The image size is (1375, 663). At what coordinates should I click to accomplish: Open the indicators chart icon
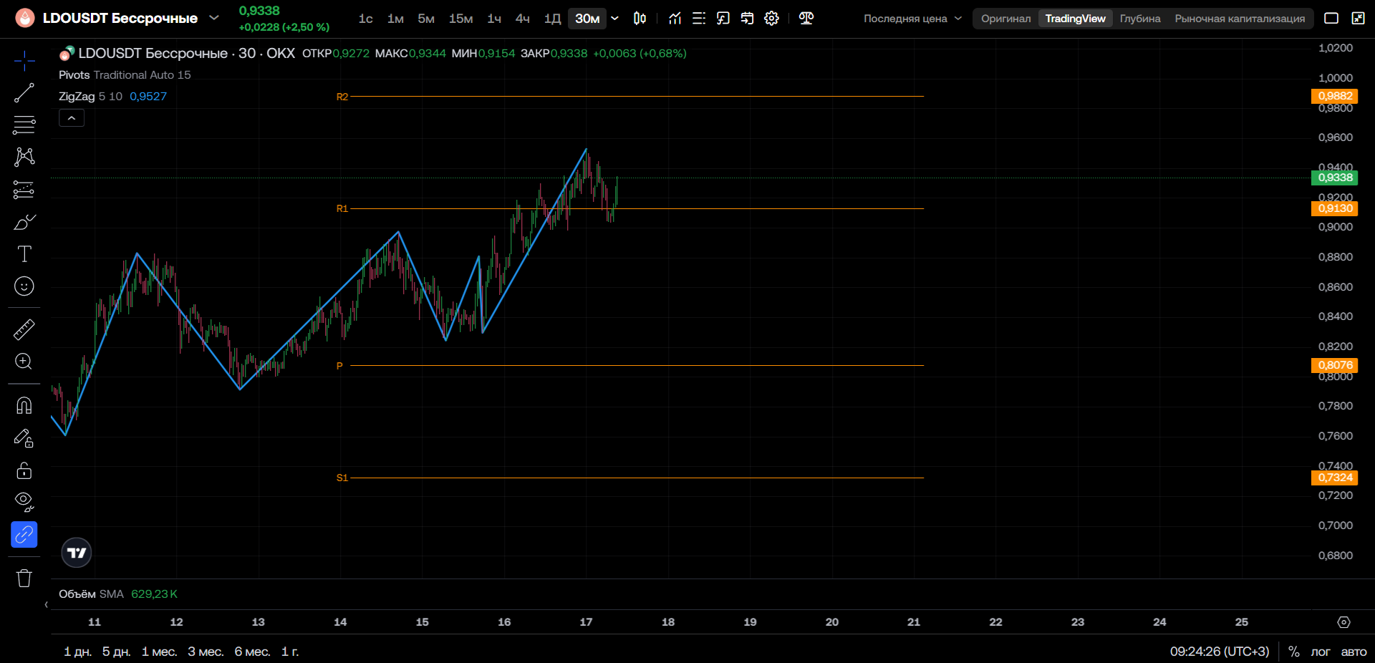coord(675,19)
